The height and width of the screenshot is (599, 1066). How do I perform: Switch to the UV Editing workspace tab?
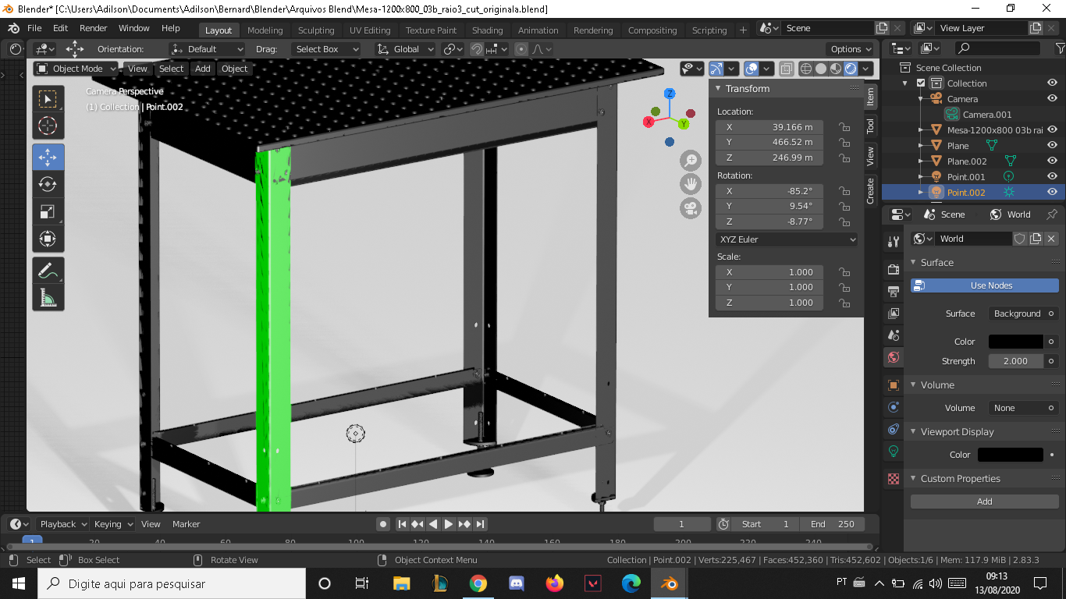click(370, 30)
